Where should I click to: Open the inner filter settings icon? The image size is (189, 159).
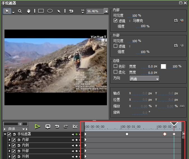[182, 21]
